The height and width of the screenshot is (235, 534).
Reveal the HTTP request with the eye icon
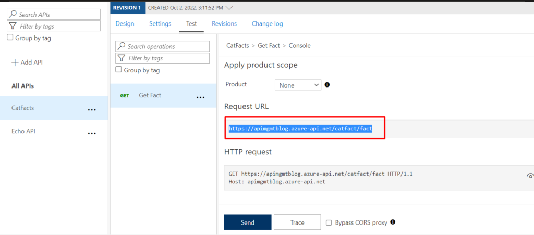click(x=530, y=176)
